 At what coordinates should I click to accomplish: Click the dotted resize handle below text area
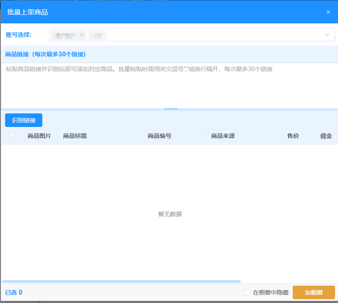click(170, 109)
